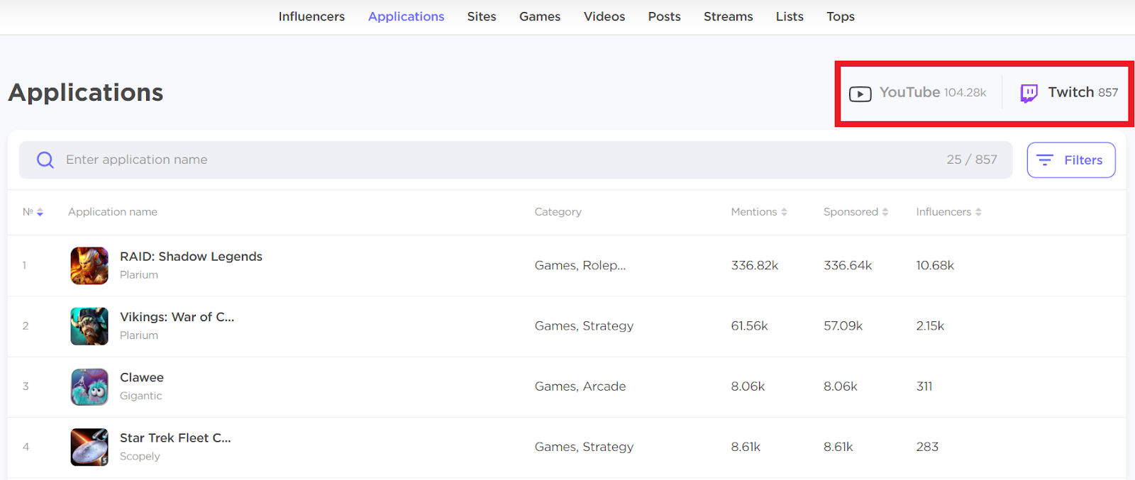Go to the Streams section

(x=729, y=16)
